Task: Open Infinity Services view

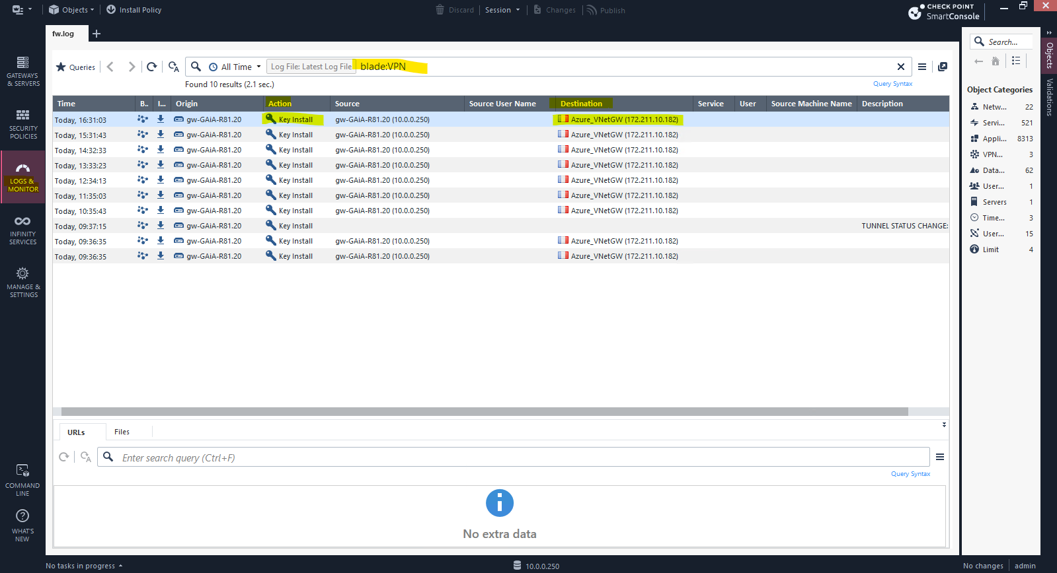Action: 22,230
